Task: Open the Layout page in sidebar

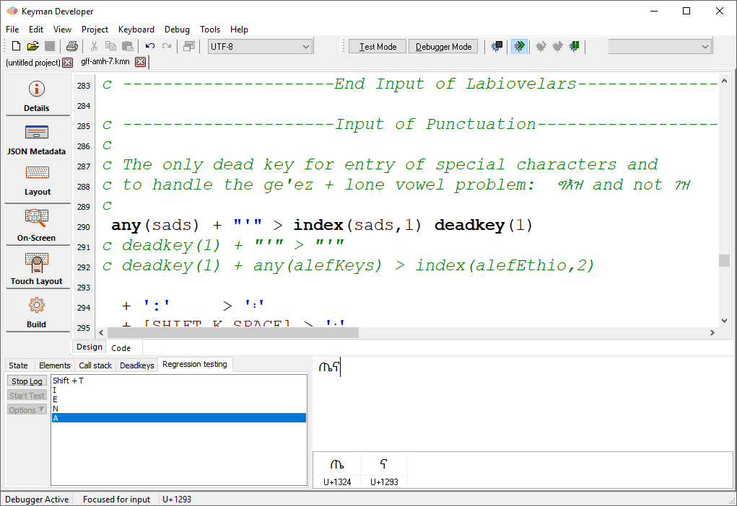Action: (38, 181)
